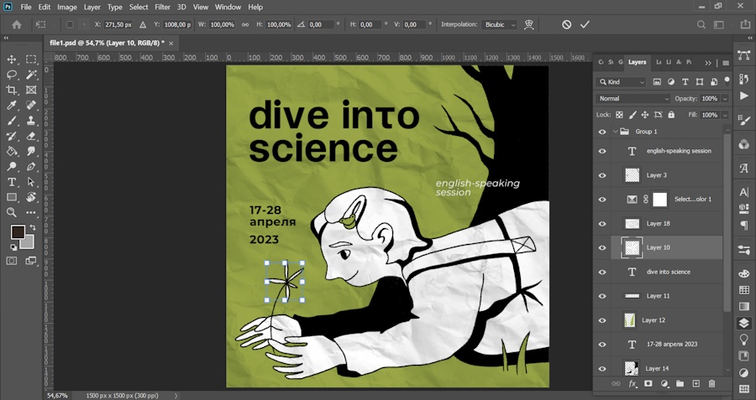Collapse the Group 1 folder arrow
The height and width of the screenshot is (400, 756).
(x=616, y=132)
